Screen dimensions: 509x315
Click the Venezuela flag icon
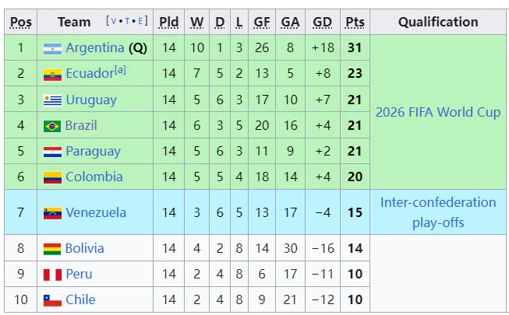point(52,214)
